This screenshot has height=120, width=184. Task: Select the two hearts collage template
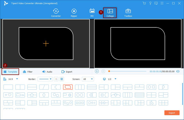[x=8, y=95]
